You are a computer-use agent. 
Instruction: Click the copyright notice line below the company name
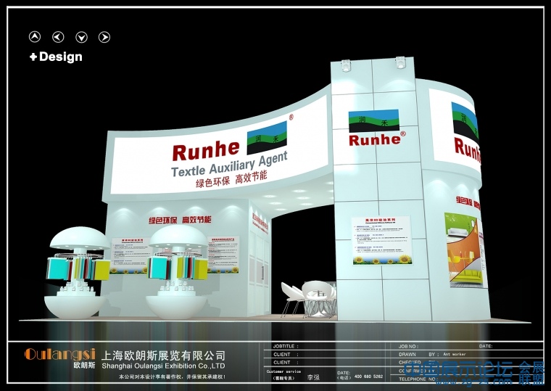(173, 376)
